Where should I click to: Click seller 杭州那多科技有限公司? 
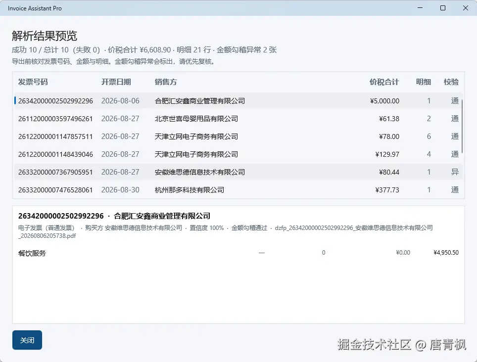coord(189,190)
